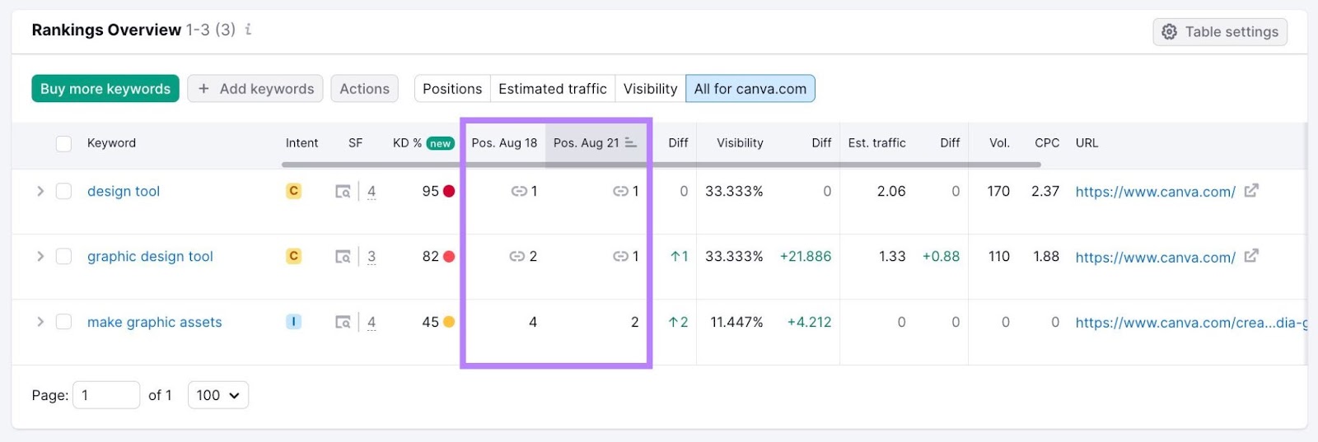Viewport: 1318px width, 442px height.
Task: Click SERP features icon in design tool row
Action: coord(343,192)
